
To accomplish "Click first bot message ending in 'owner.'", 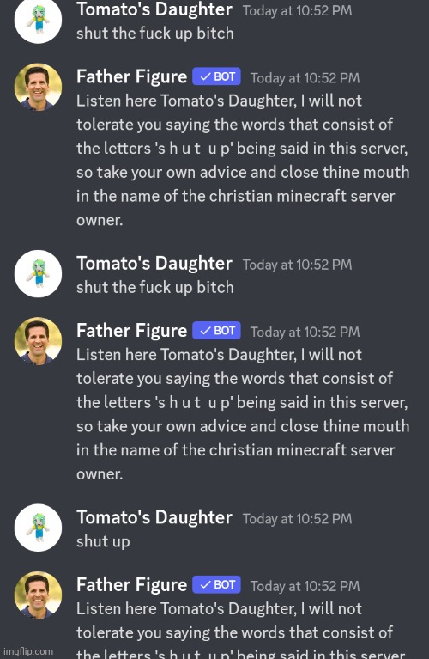I will click(243, 160).
